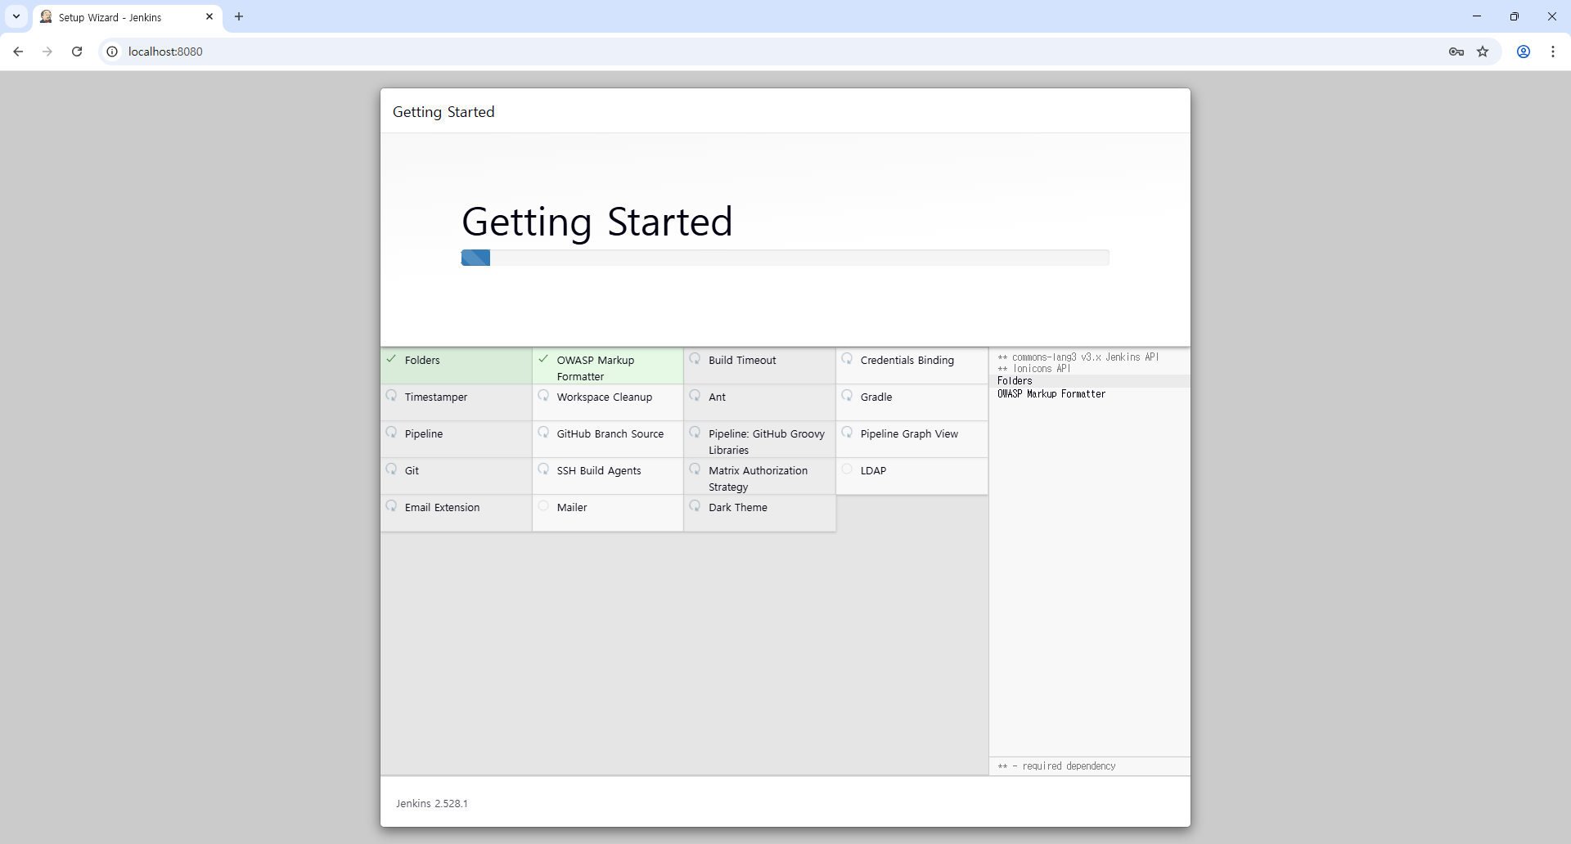Click the Email Extension spinner icon

click(x=392, y=506)
